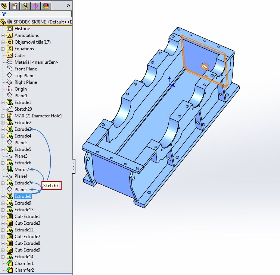
Task: Click the Annotations icon
Action: tap(10, 35)
